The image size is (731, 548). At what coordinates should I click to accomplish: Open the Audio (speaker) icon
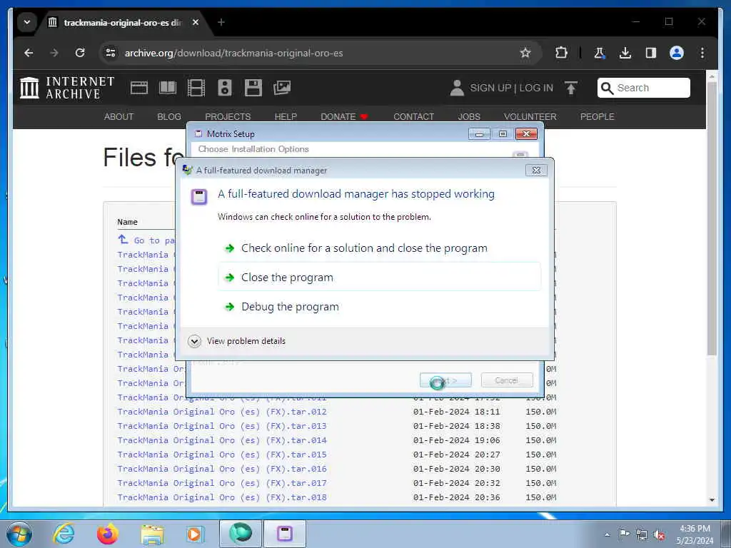(x=225, y=88)
